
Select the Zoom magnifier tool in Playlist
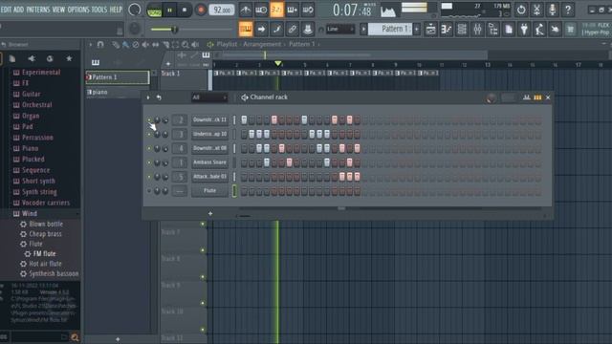click(x=186, y=45)
